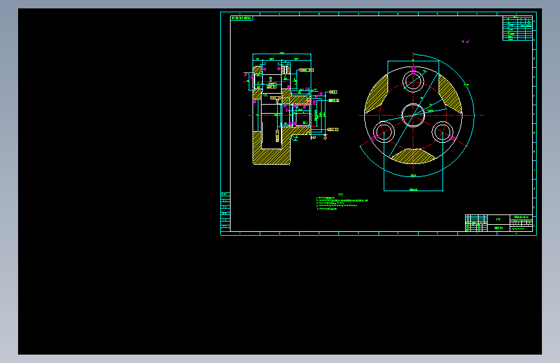Click the upper-right yellow hatched segment of the disc

tap(450, 94)
